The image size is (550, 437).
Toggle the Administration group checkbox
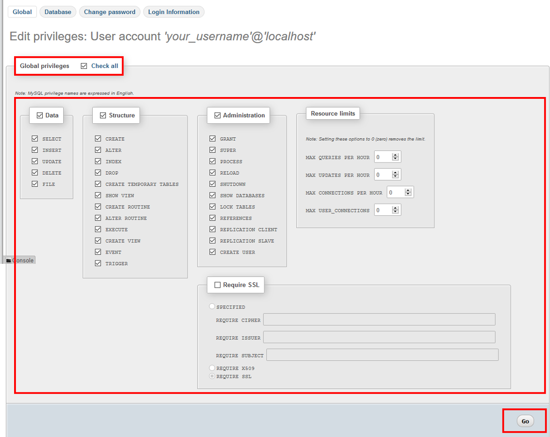(x=217, y=115)
